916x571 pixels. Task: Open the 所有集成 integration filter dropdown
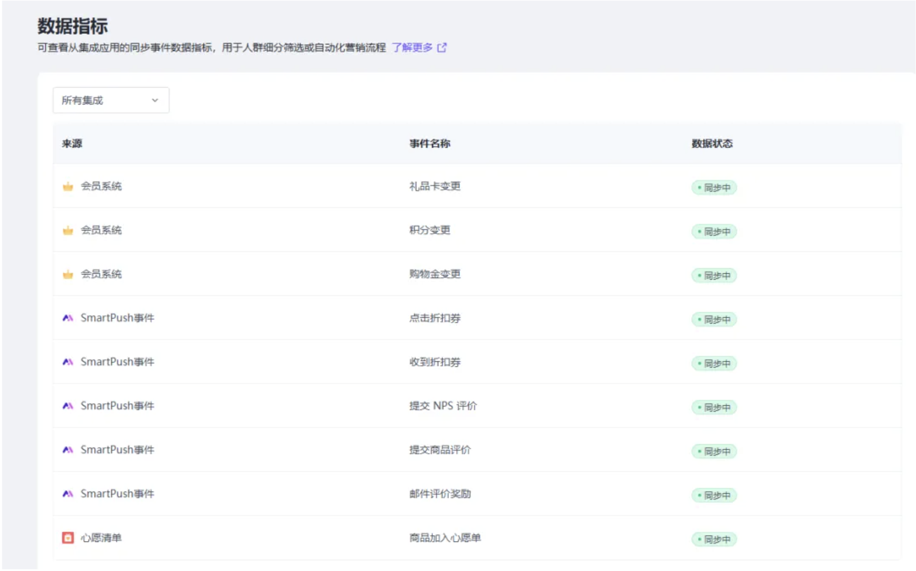click(x=111, y=100)
